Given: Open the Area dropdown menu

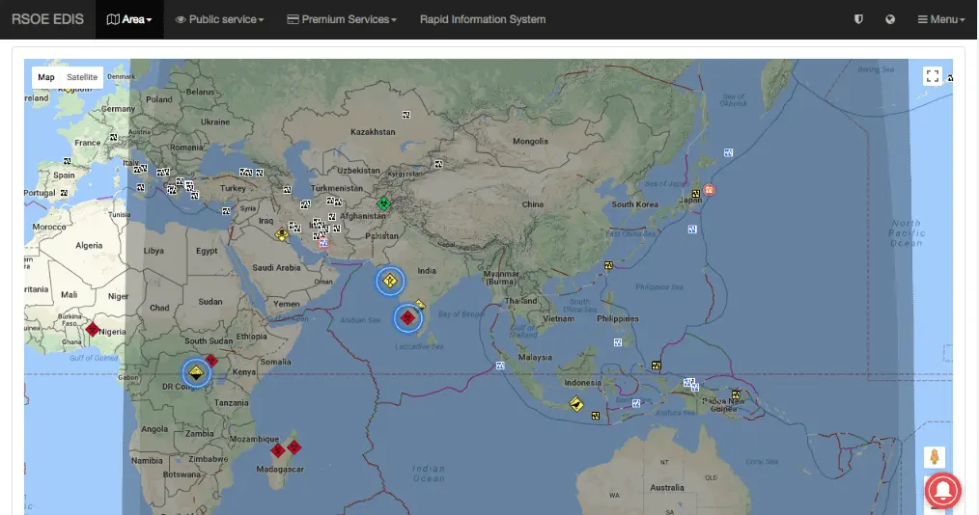Looking at the screenshot, I should [129, 19].
